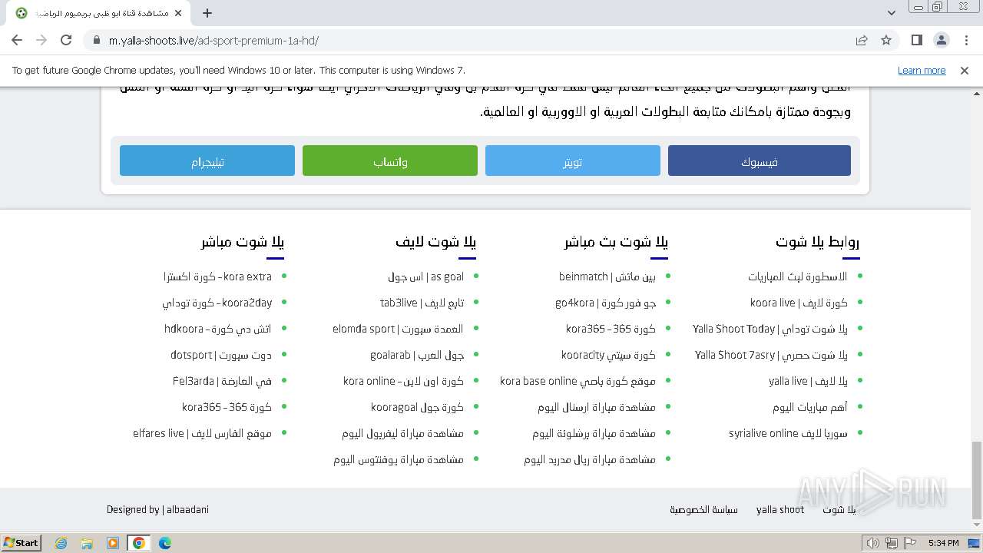Open the Chrome three-dot menu
This screenshot has height=553, width=983.
click(x=966, y=40)
